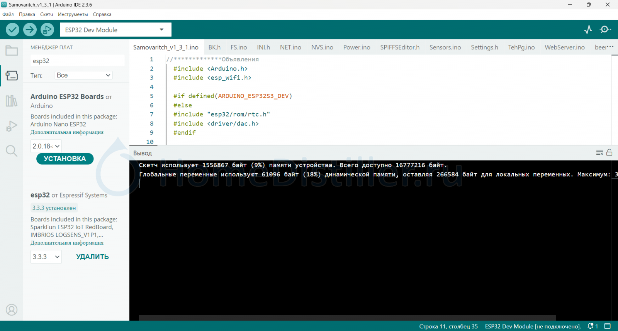The height and width of the screenshot is (331, 618).
Task: Start debugging with the Debug toolbar icon
Action: (47, 30)
